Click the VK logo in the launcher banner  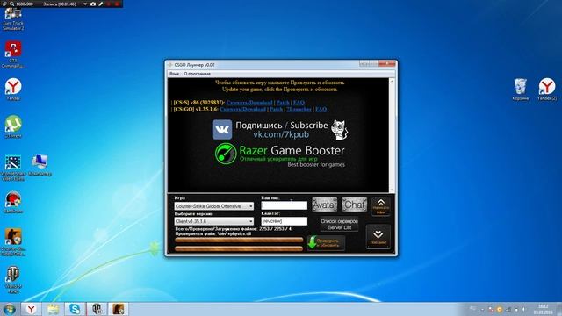(222, 129)
